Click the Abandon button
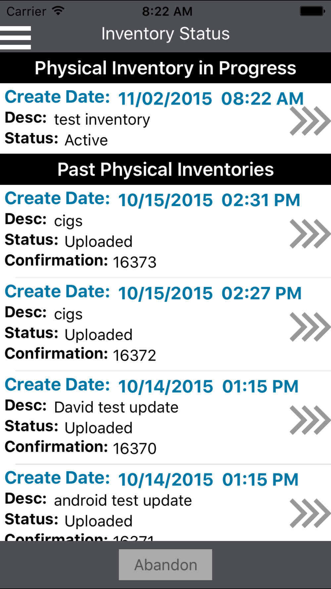Screen dimensions: 331x589 tap(165, 564)
